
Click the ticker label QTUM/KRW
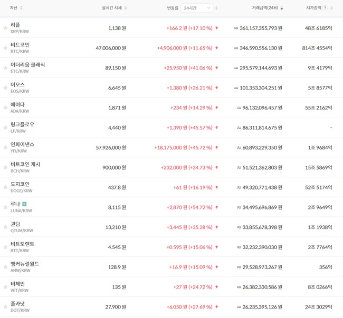(22, 231)
